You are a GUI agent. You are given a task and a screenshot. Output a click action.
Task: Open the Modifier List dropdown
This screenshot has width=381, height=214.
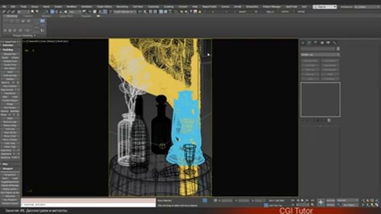pos(320,55)
